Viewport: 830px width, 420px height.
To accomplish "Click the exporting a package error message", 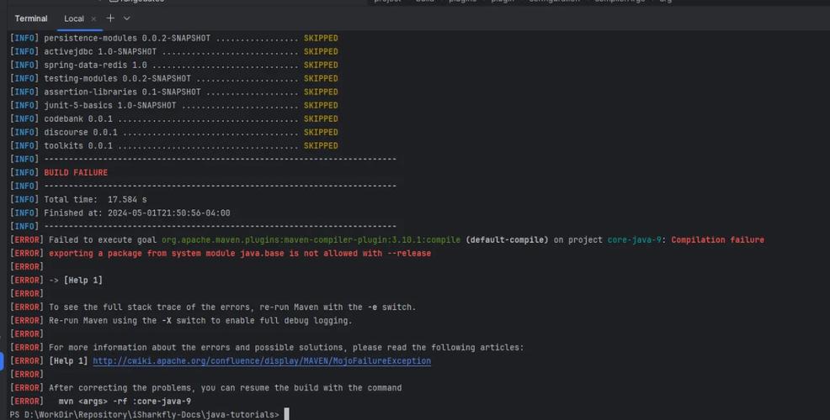I will point(239,254).
